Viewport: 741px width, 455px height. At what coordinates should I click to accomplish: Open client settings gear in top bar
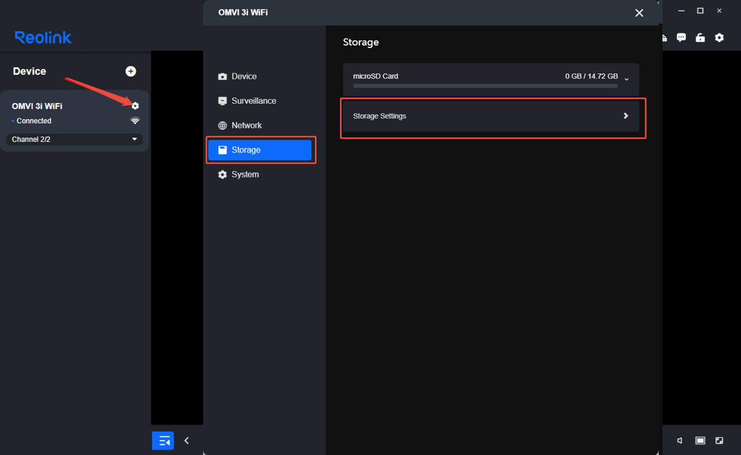[719, 37]
